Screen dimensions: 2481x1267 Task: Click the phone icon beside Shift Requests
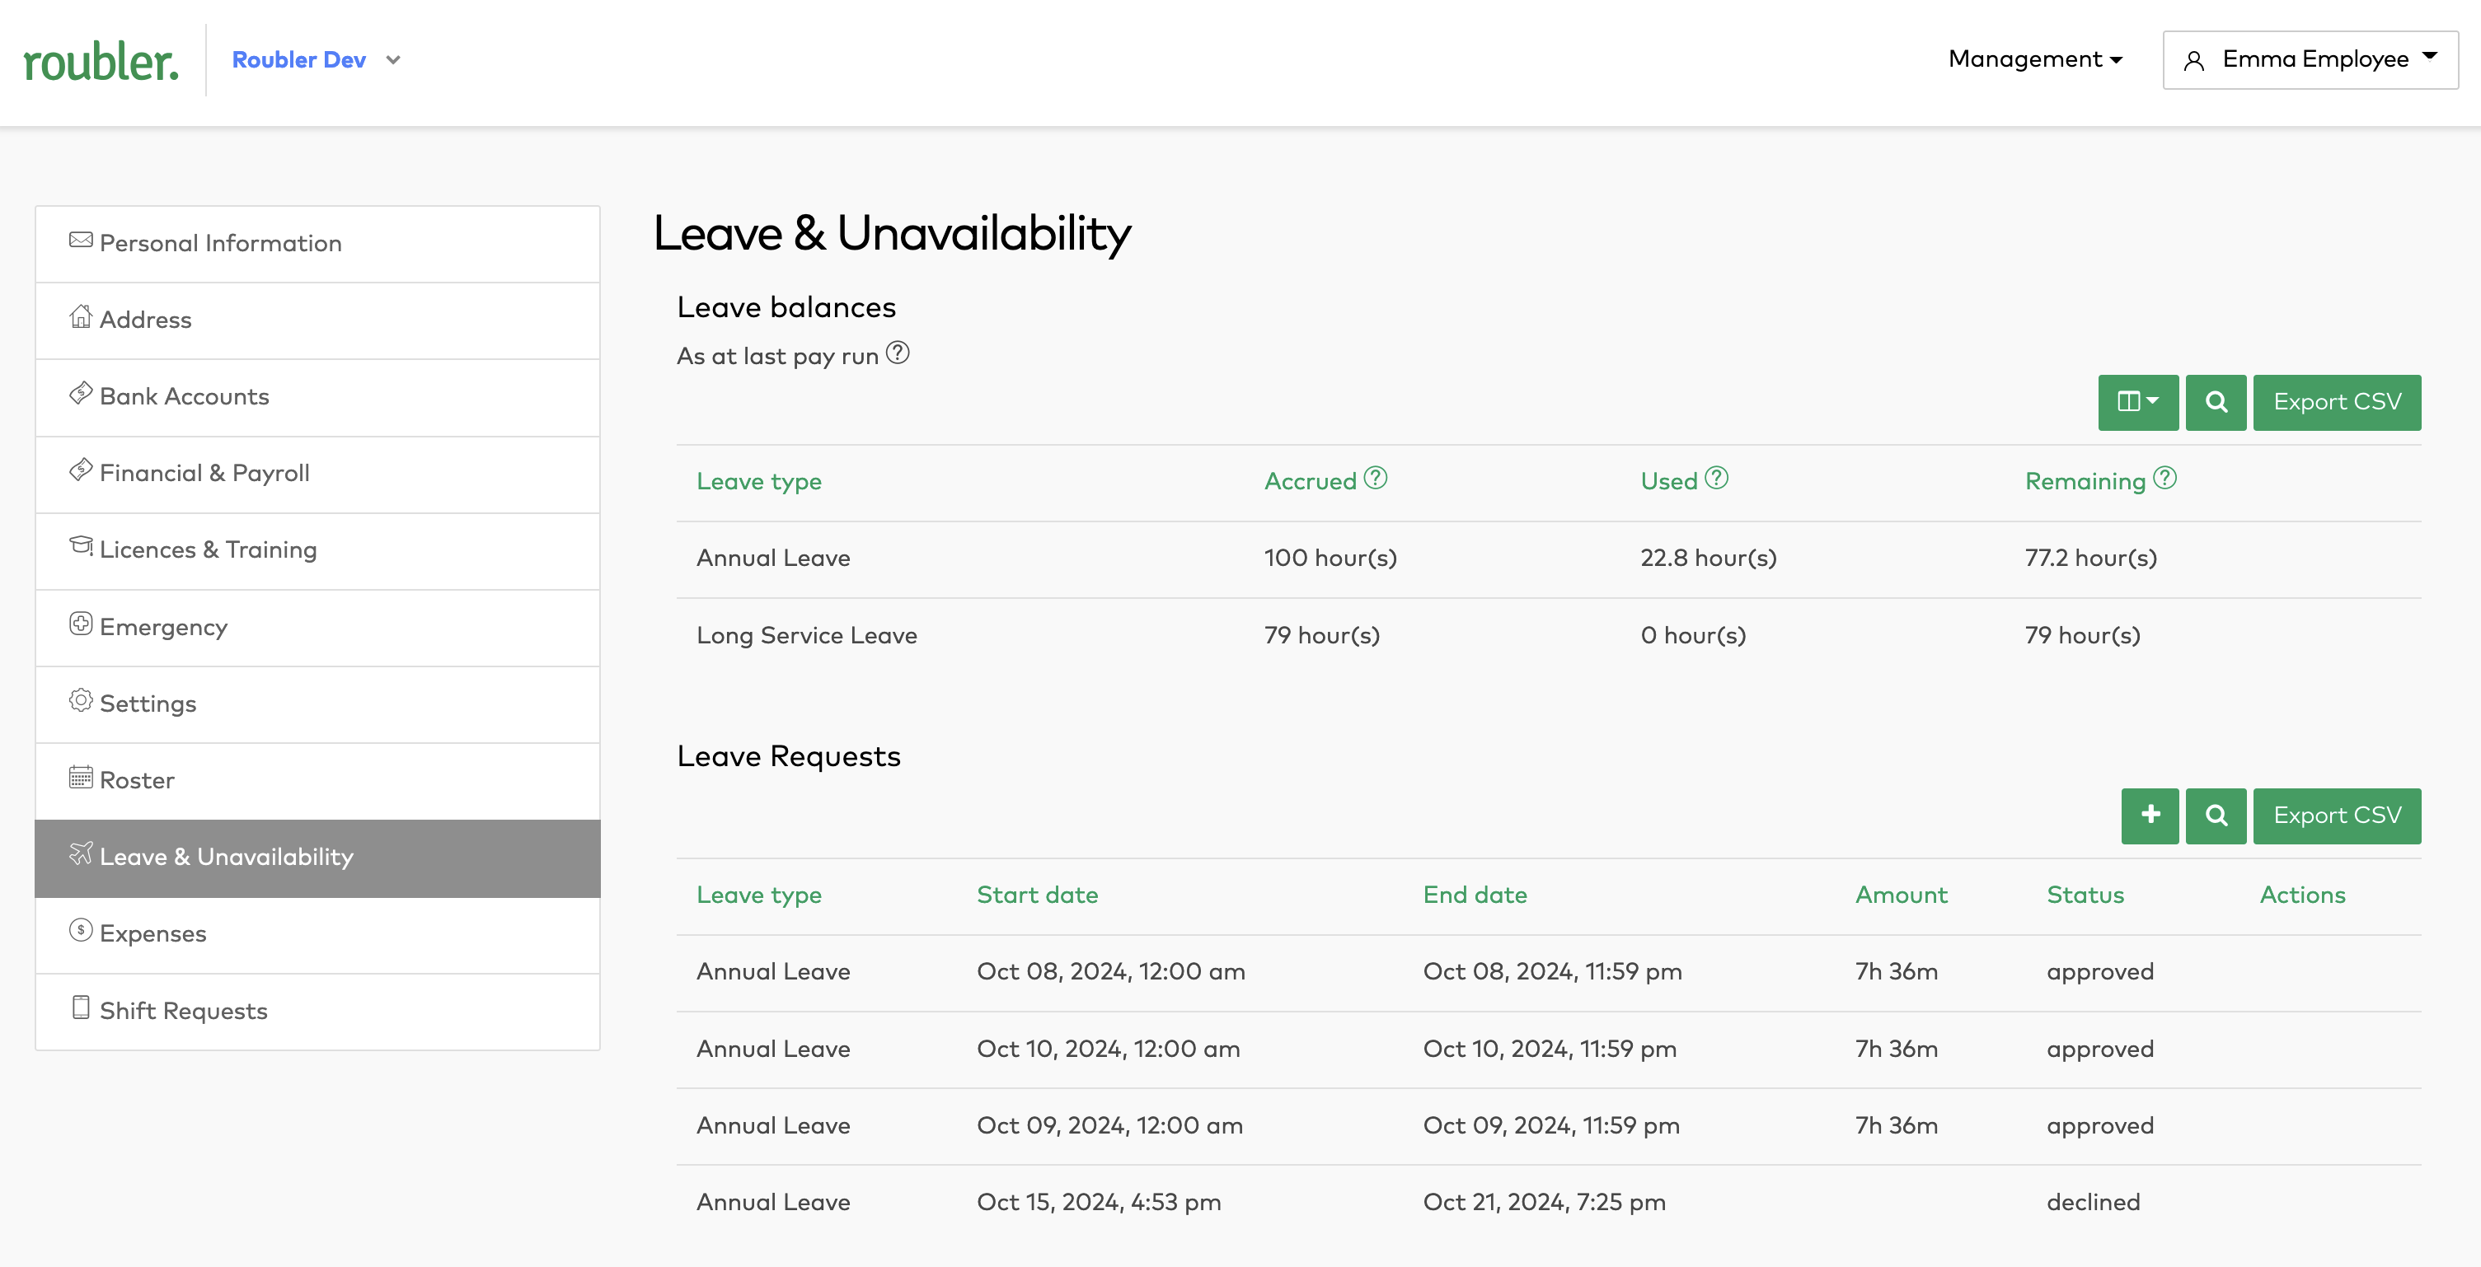click(x=81, y=1007)
